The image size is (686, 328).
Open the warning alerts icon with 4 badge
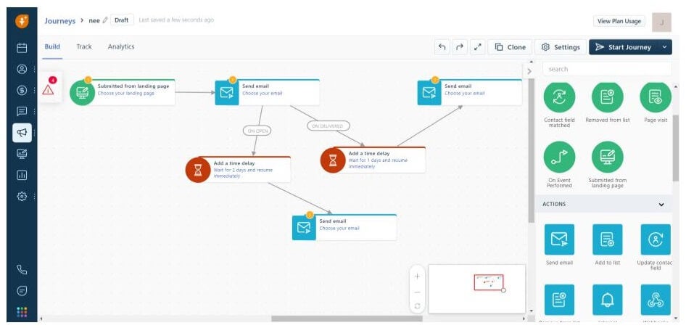[48, 89]
